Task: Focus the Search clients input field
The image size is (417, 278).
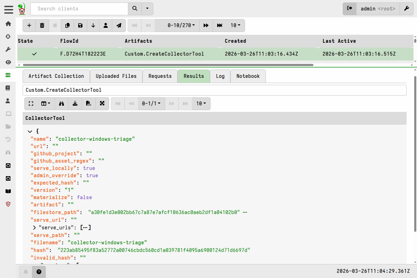Action: pos(79,9)
